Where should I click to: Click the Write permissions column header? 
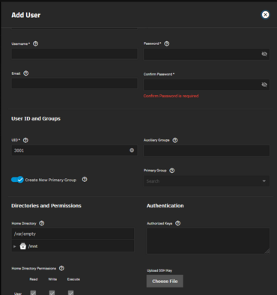(x=52, y=279)
